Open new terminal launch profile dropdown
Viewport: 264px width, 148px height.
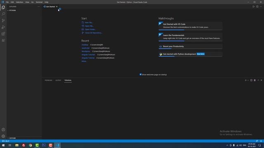pos(248,81)
